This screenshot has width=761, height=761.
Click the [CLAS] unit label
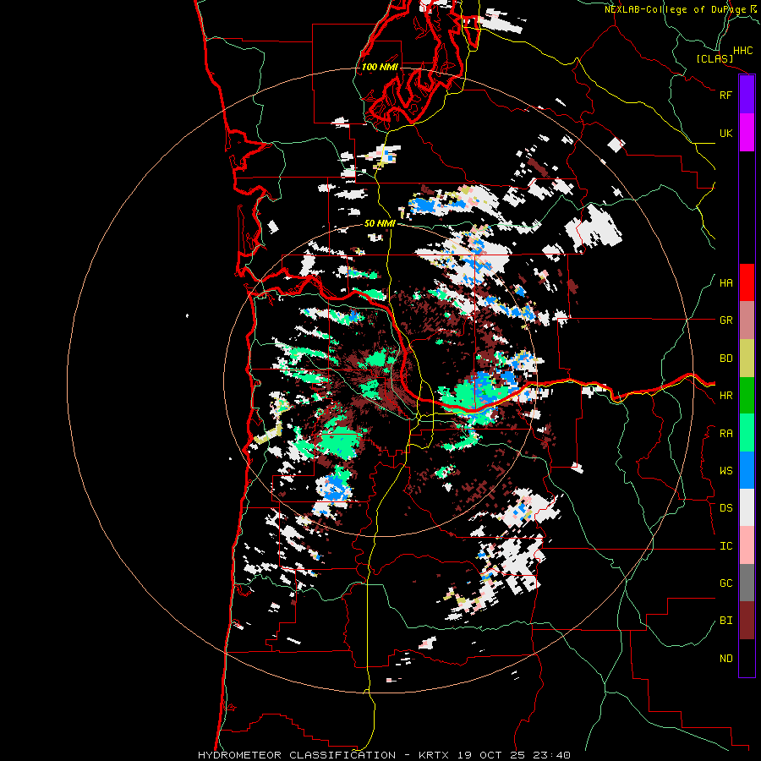[x=714, y=59]
